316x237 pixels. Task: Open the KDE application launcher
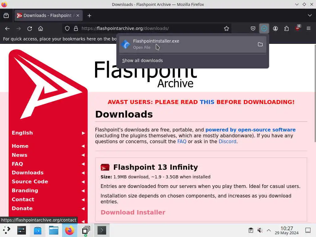click(x=7, y=230)
